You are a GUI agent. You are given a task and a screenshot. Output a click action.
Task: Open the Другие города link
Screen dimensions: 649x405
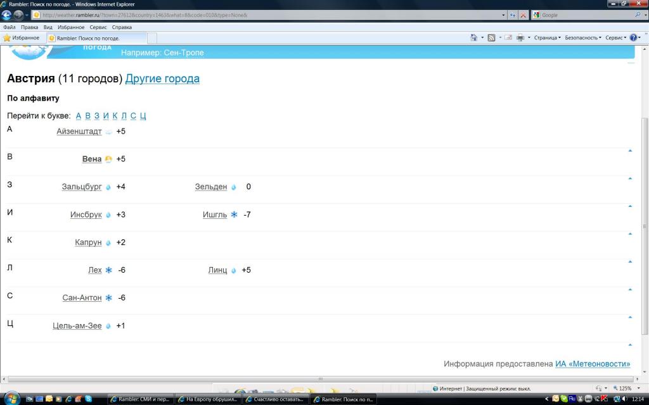pyautogui.click(x=162, y=79)
